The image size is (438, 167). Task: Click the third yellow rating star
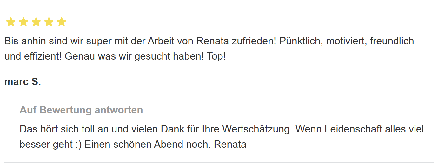[36, 22]
